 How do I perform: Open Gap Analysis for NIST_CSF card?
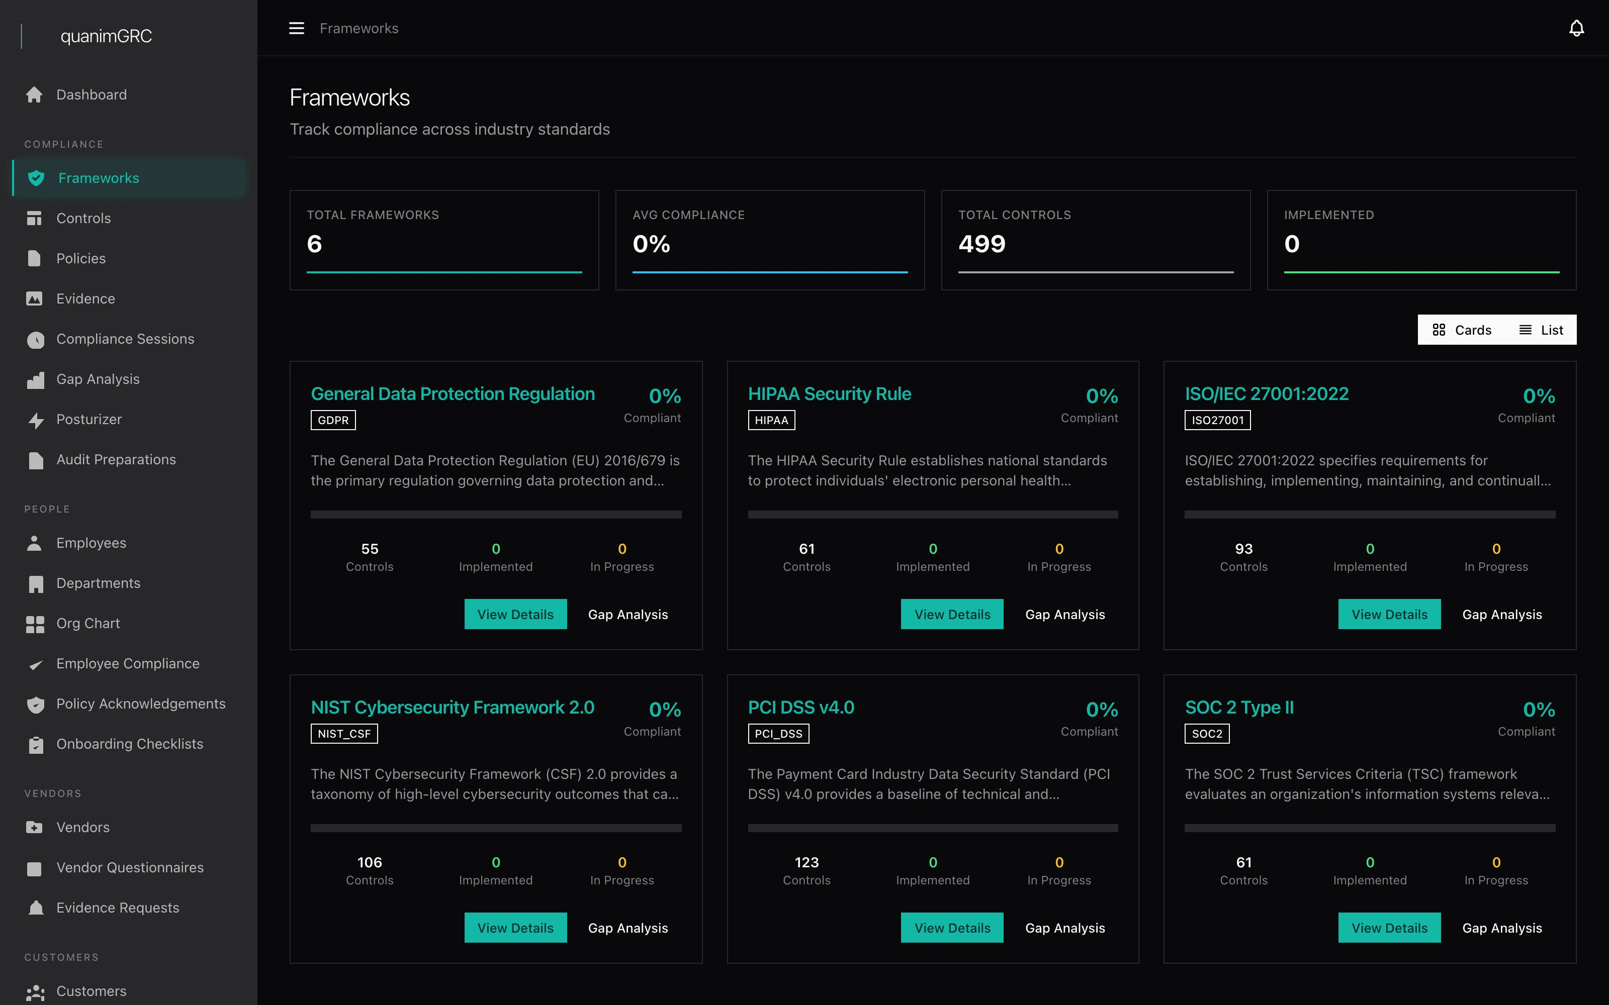click(628, 928)
